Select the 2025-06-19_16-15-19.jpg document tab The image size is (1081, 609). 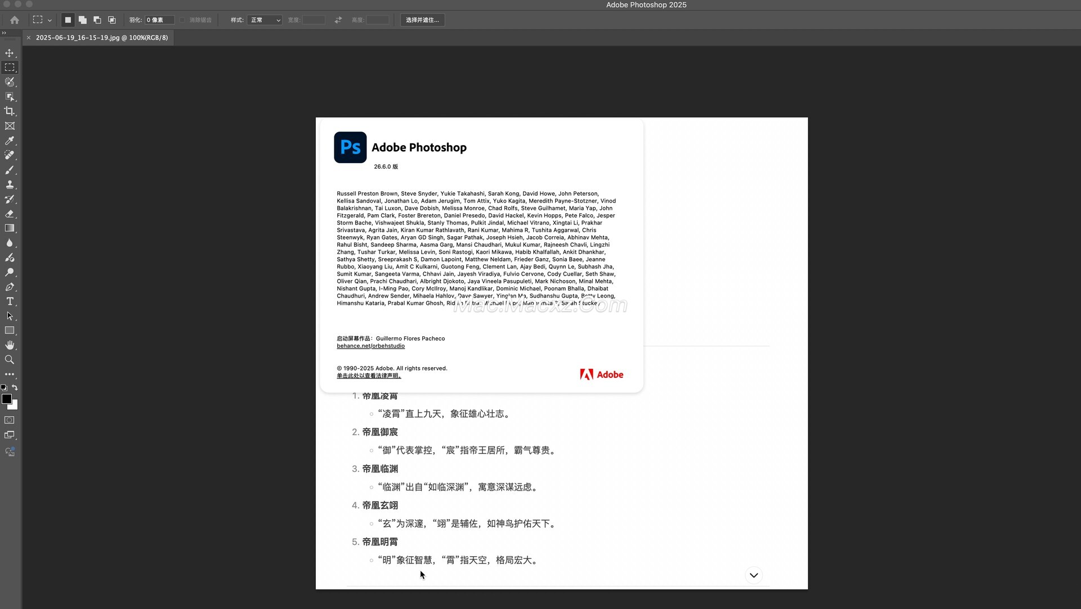(102, 38)
